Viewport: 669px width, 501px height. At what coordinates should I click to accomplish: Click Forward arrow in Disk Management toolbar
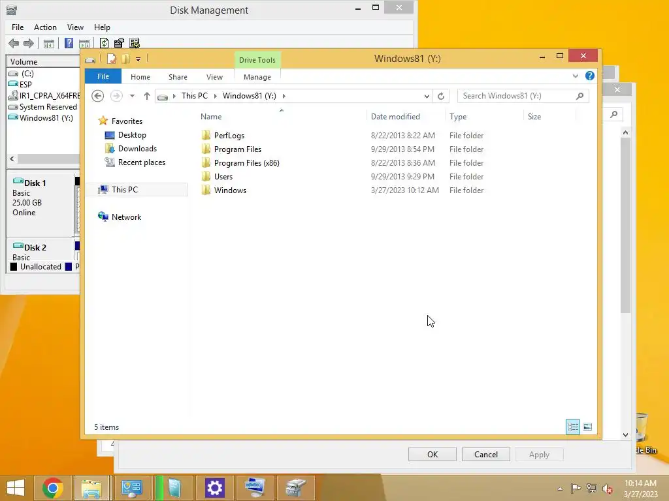coord(29,43)
